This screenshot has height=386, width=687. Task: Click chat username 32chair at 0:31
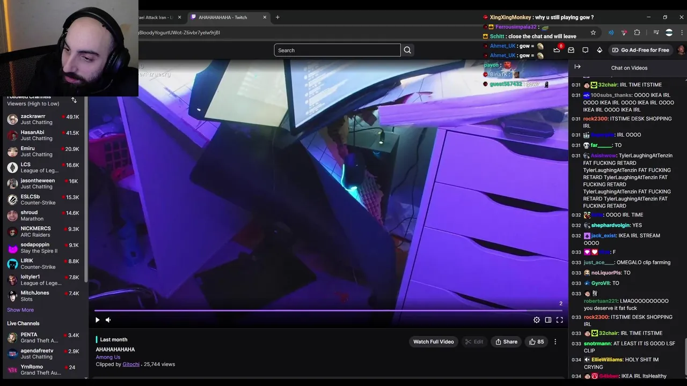point(608,85)
